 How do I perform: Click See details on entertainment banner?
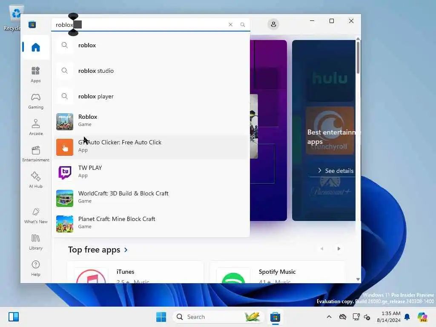click(x=336, y=171)
